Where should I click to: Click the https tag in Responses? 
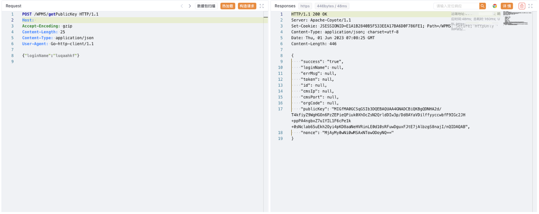[x=305, y=6]
